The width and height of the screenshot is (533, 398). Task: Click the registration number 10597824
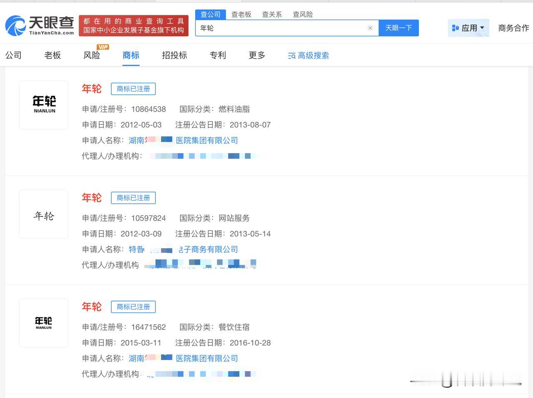(149, 218)
